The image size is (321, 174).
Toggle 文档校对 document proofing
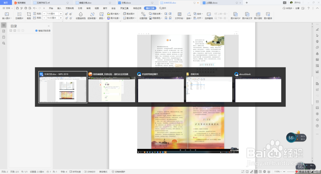pos(90,172)
